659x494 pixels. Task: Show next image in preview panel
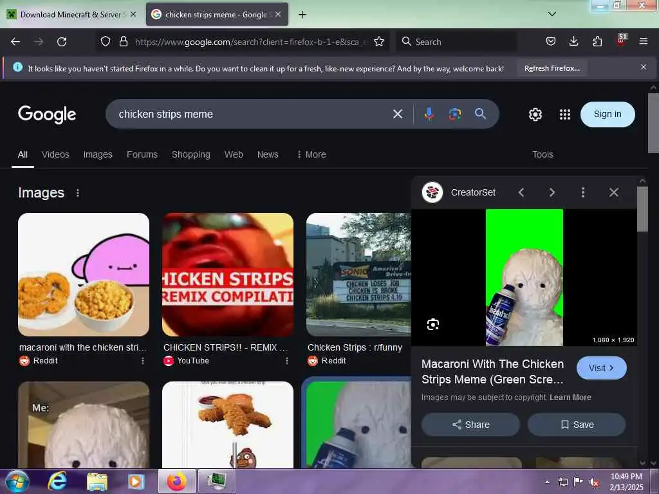click(552, 192)
